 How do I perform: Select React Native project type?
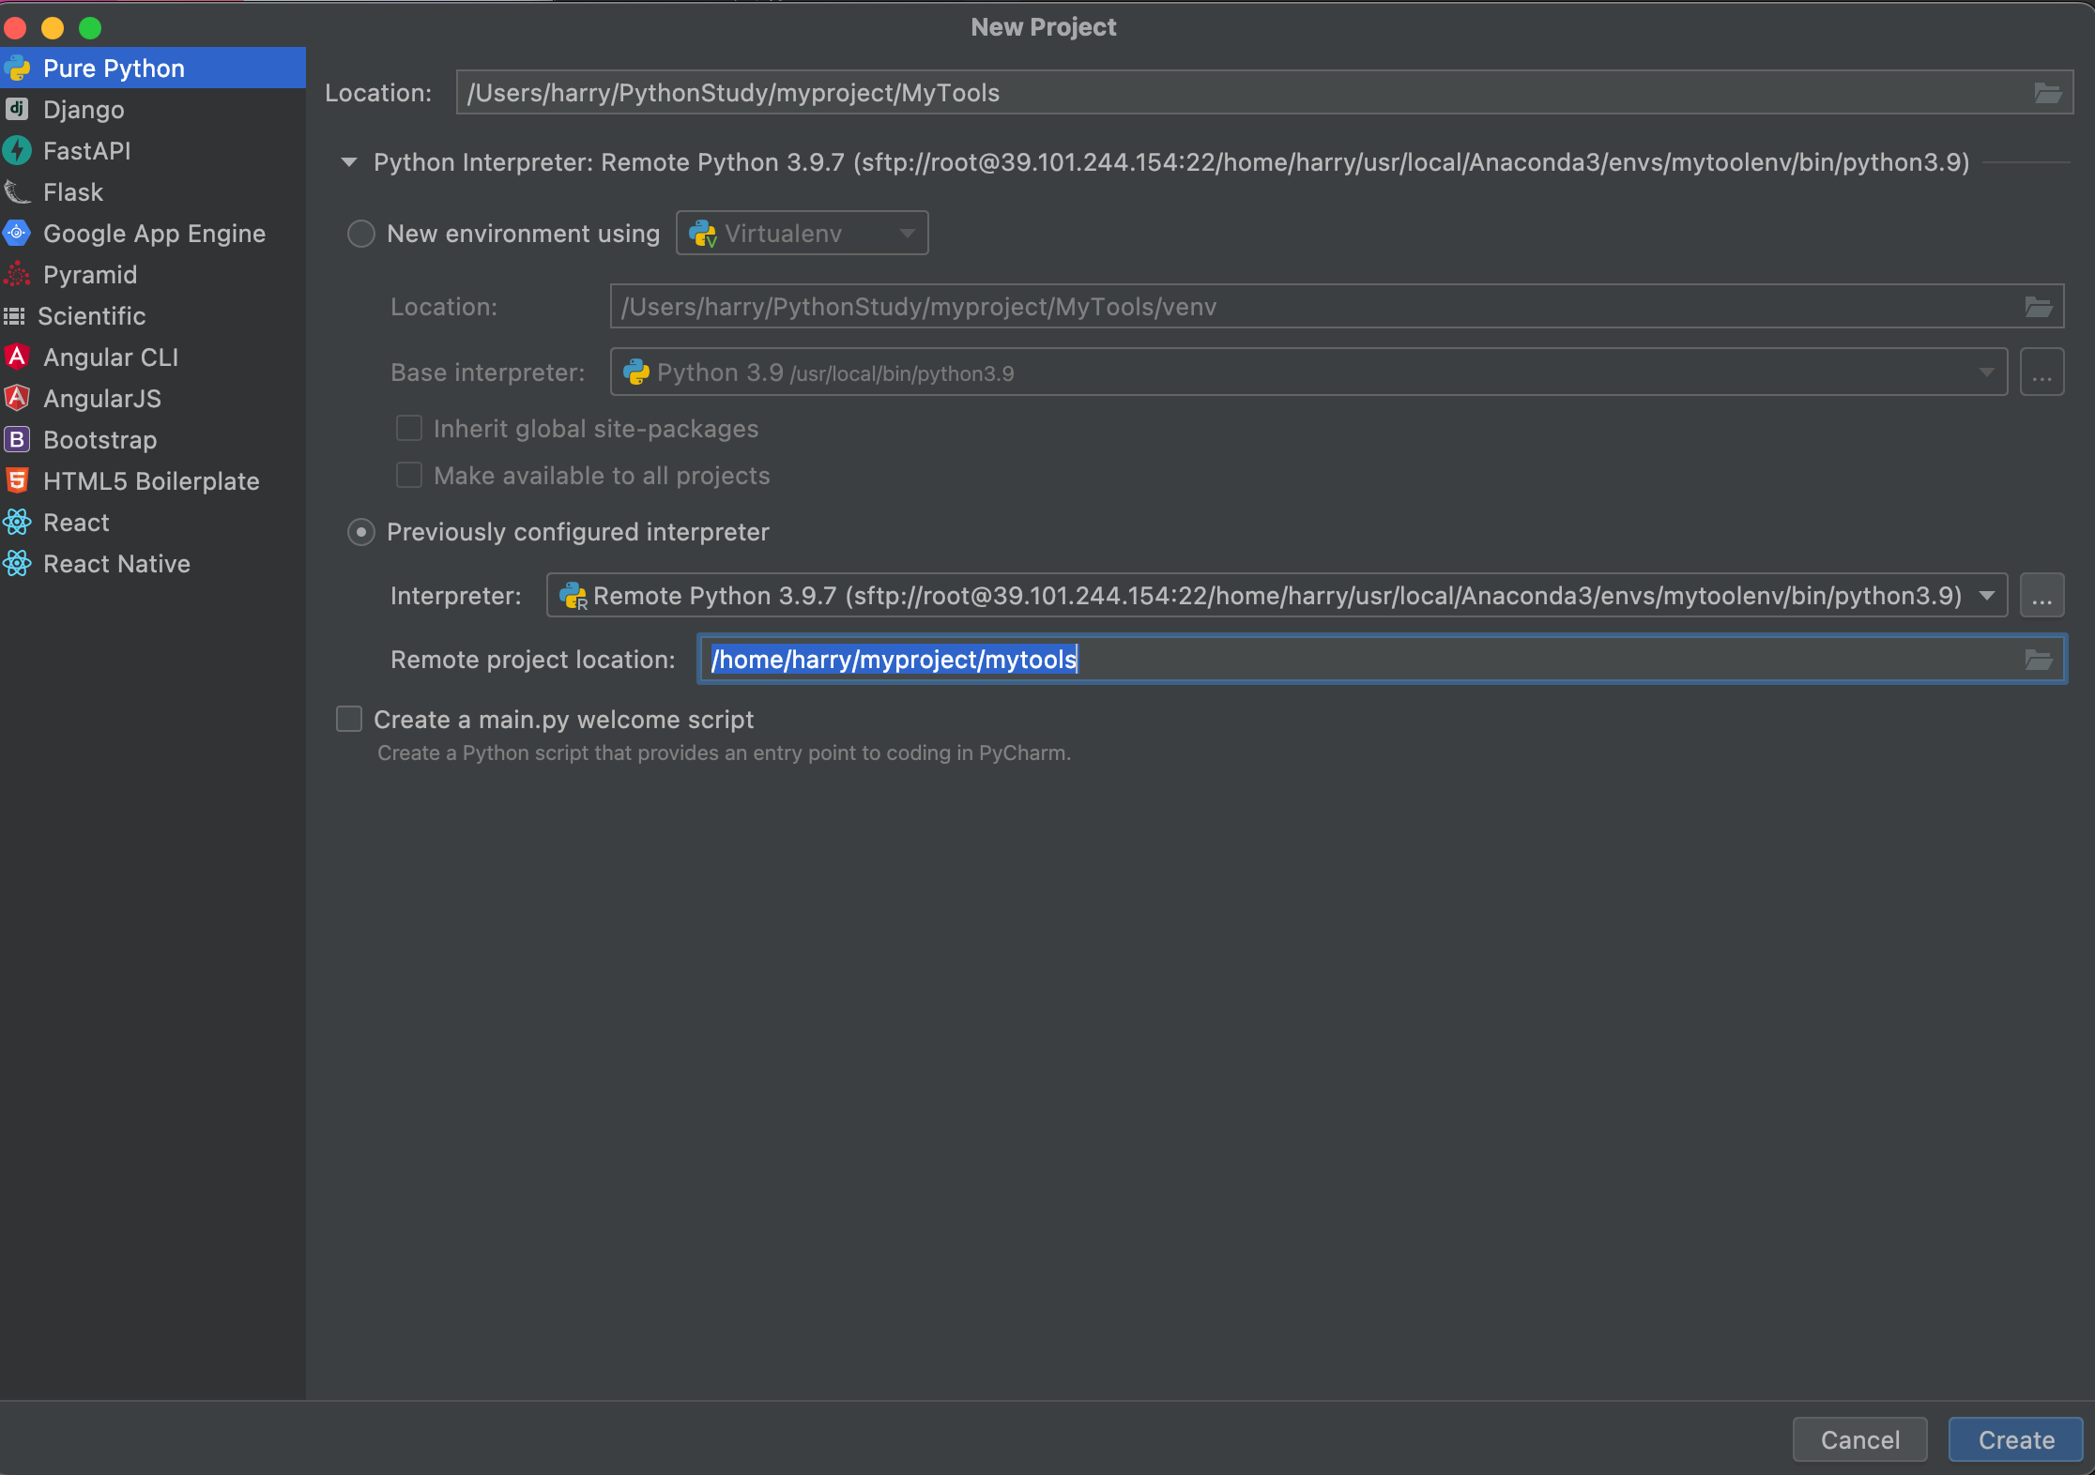[x=153, y=563]
